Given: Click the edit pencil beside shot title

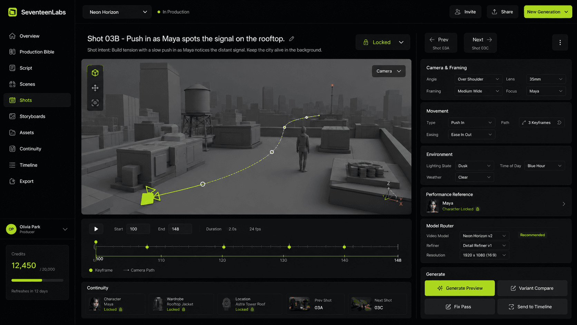Looking at the screenshot, I should (x=292, y=39).
